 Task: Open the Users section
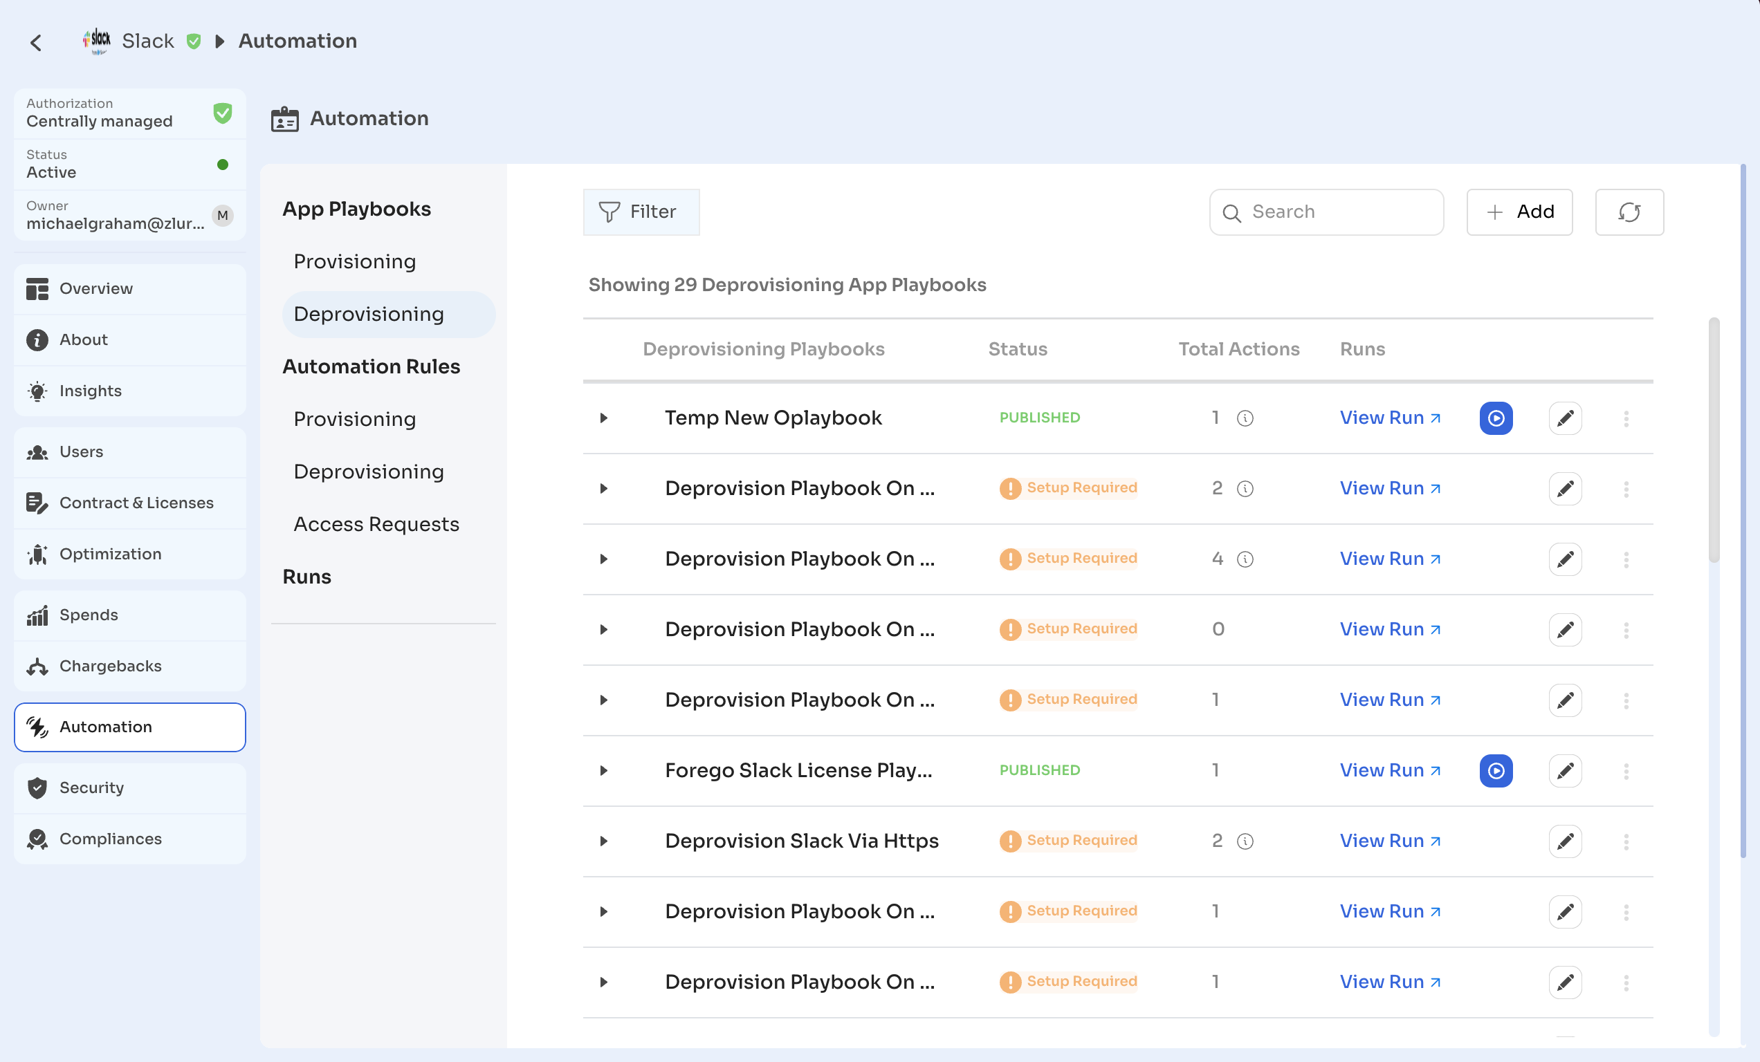pyautogui.click(x=129, y=452)
